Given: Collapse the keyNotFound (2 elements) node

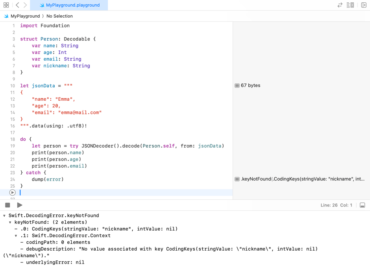Looking at the screenshot, I should tap(10, 222).
